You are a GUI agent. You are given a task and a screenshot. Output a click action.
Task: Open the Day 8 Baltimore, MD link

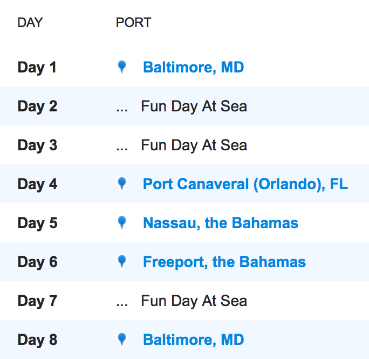(x=194, y=340)
